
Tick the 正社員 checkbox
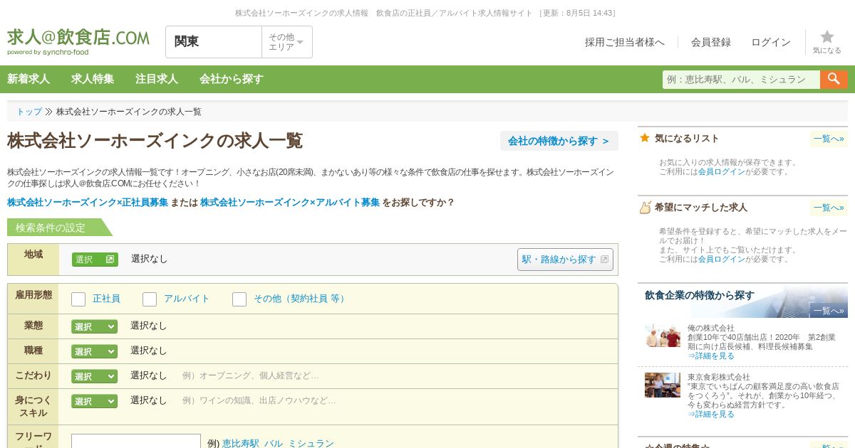point(78,299)
